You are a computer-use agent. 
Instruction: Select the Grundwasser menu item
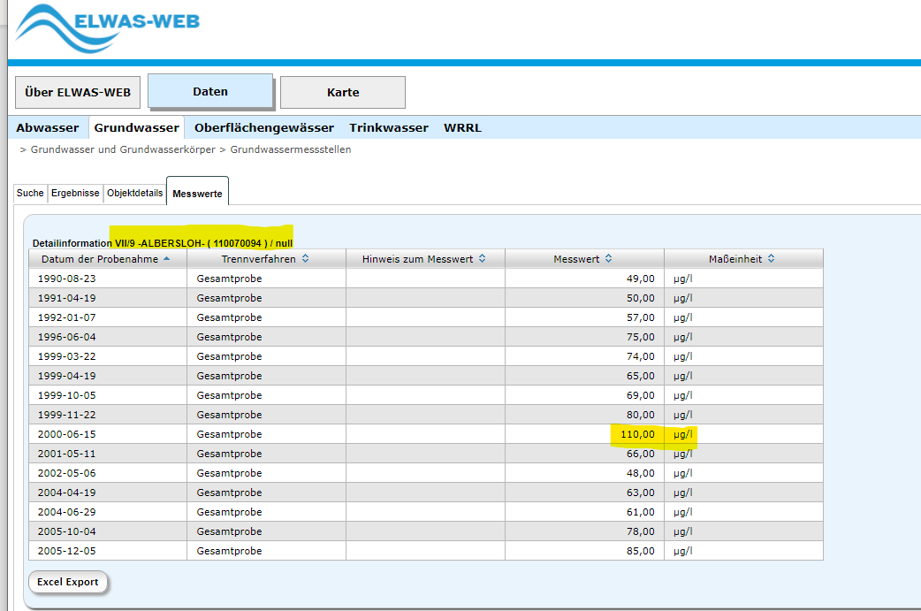[137, 127]
